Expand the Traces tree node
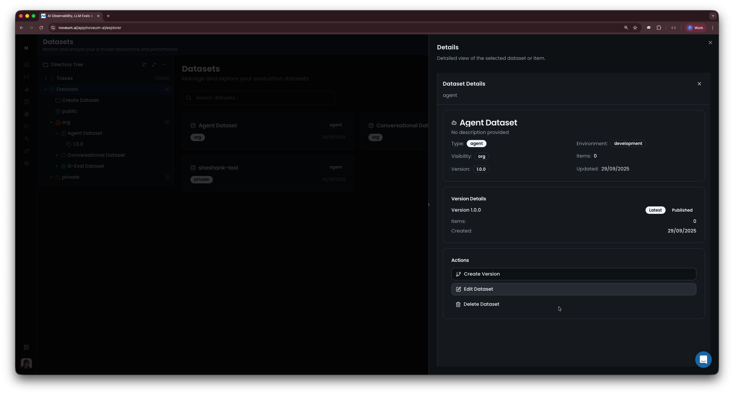The width and height of the screenshot is (734, 395). click(x=46, y=78)
